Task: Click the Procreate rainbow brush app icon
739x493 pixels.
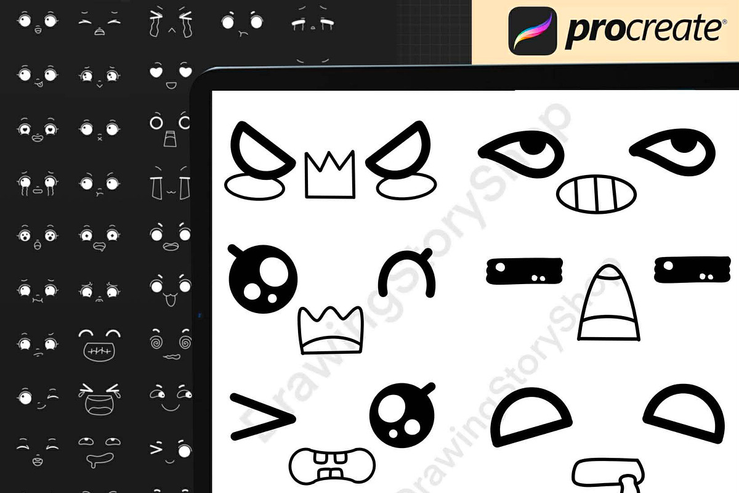Action: (x=533, y=30)
